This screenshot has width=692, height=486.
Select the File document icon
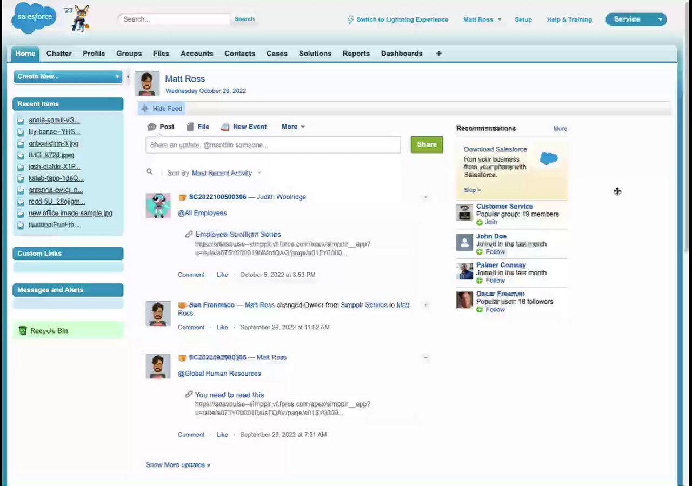pos(190,127)
